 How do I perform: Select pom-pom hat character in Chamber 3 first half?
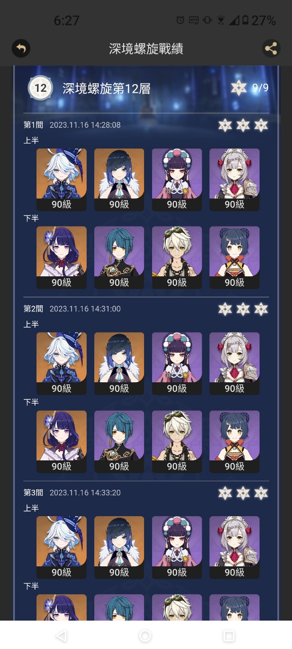pos(177,548)
